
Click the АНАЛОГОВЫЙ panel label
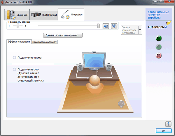click(157, 27)
